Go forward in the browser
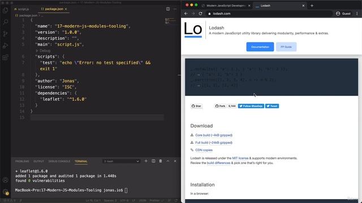This screenshot has height=203, width=362. (193, 14)
